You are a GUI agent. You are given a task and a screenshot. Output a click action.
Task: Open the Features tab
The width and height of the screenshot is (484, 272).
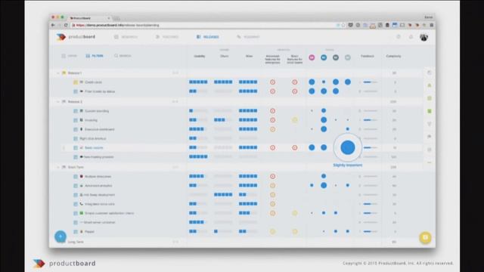pyautogui.click(x=167, y=37)
